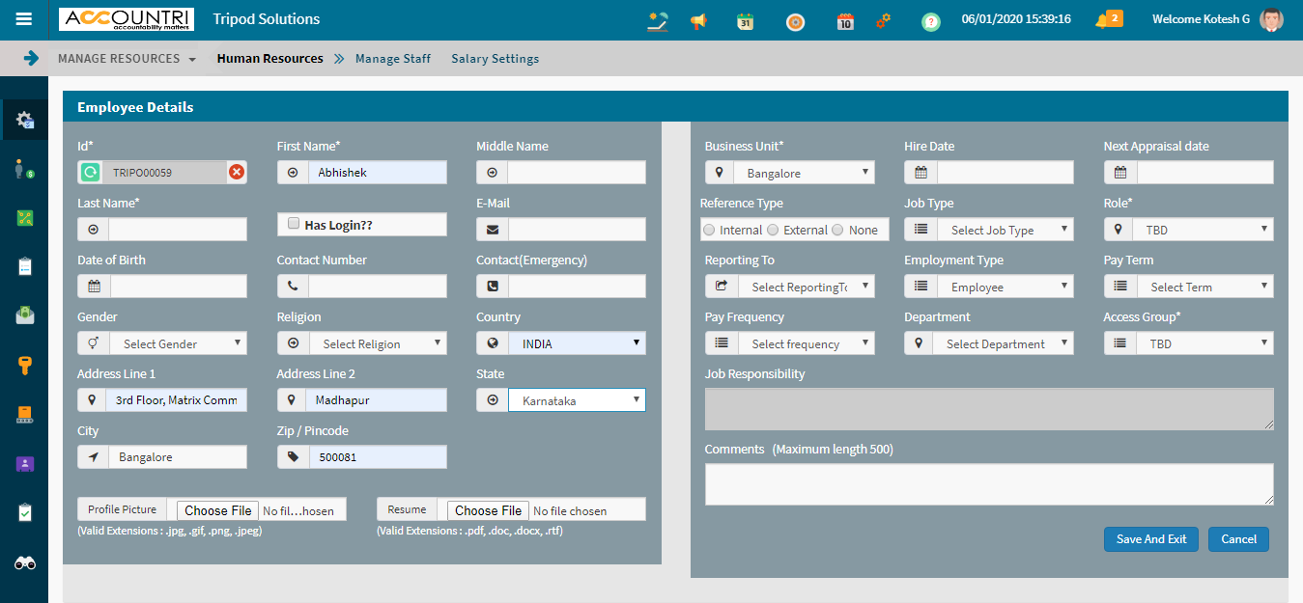Open the money envelope sidebar icon

tap(24, 315)
